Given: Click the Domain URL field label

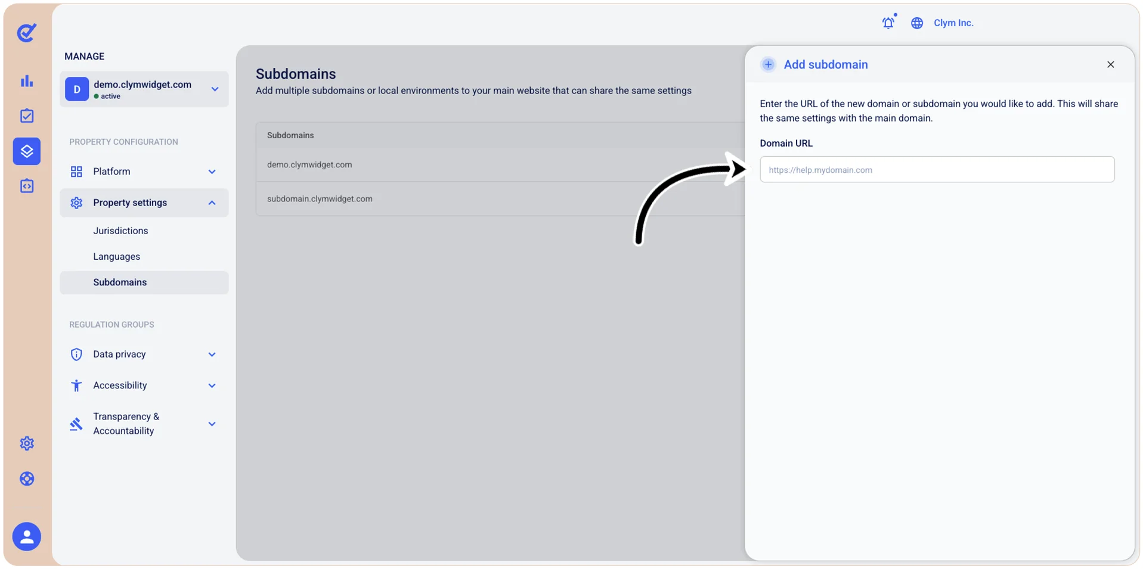Looking at the screenshot, I should 786,143.
